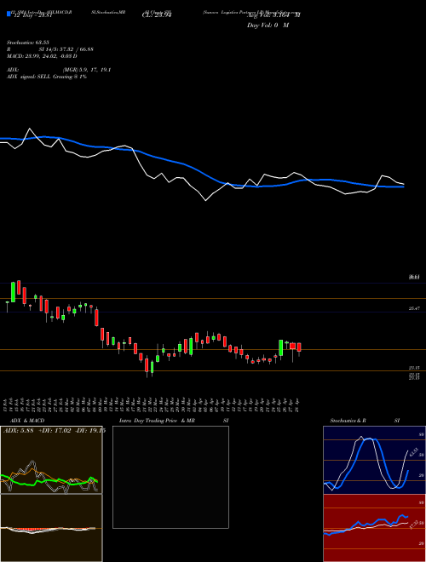
Task: Click the 'Stochastics & R SI' panel title
Action: (365, 421)
